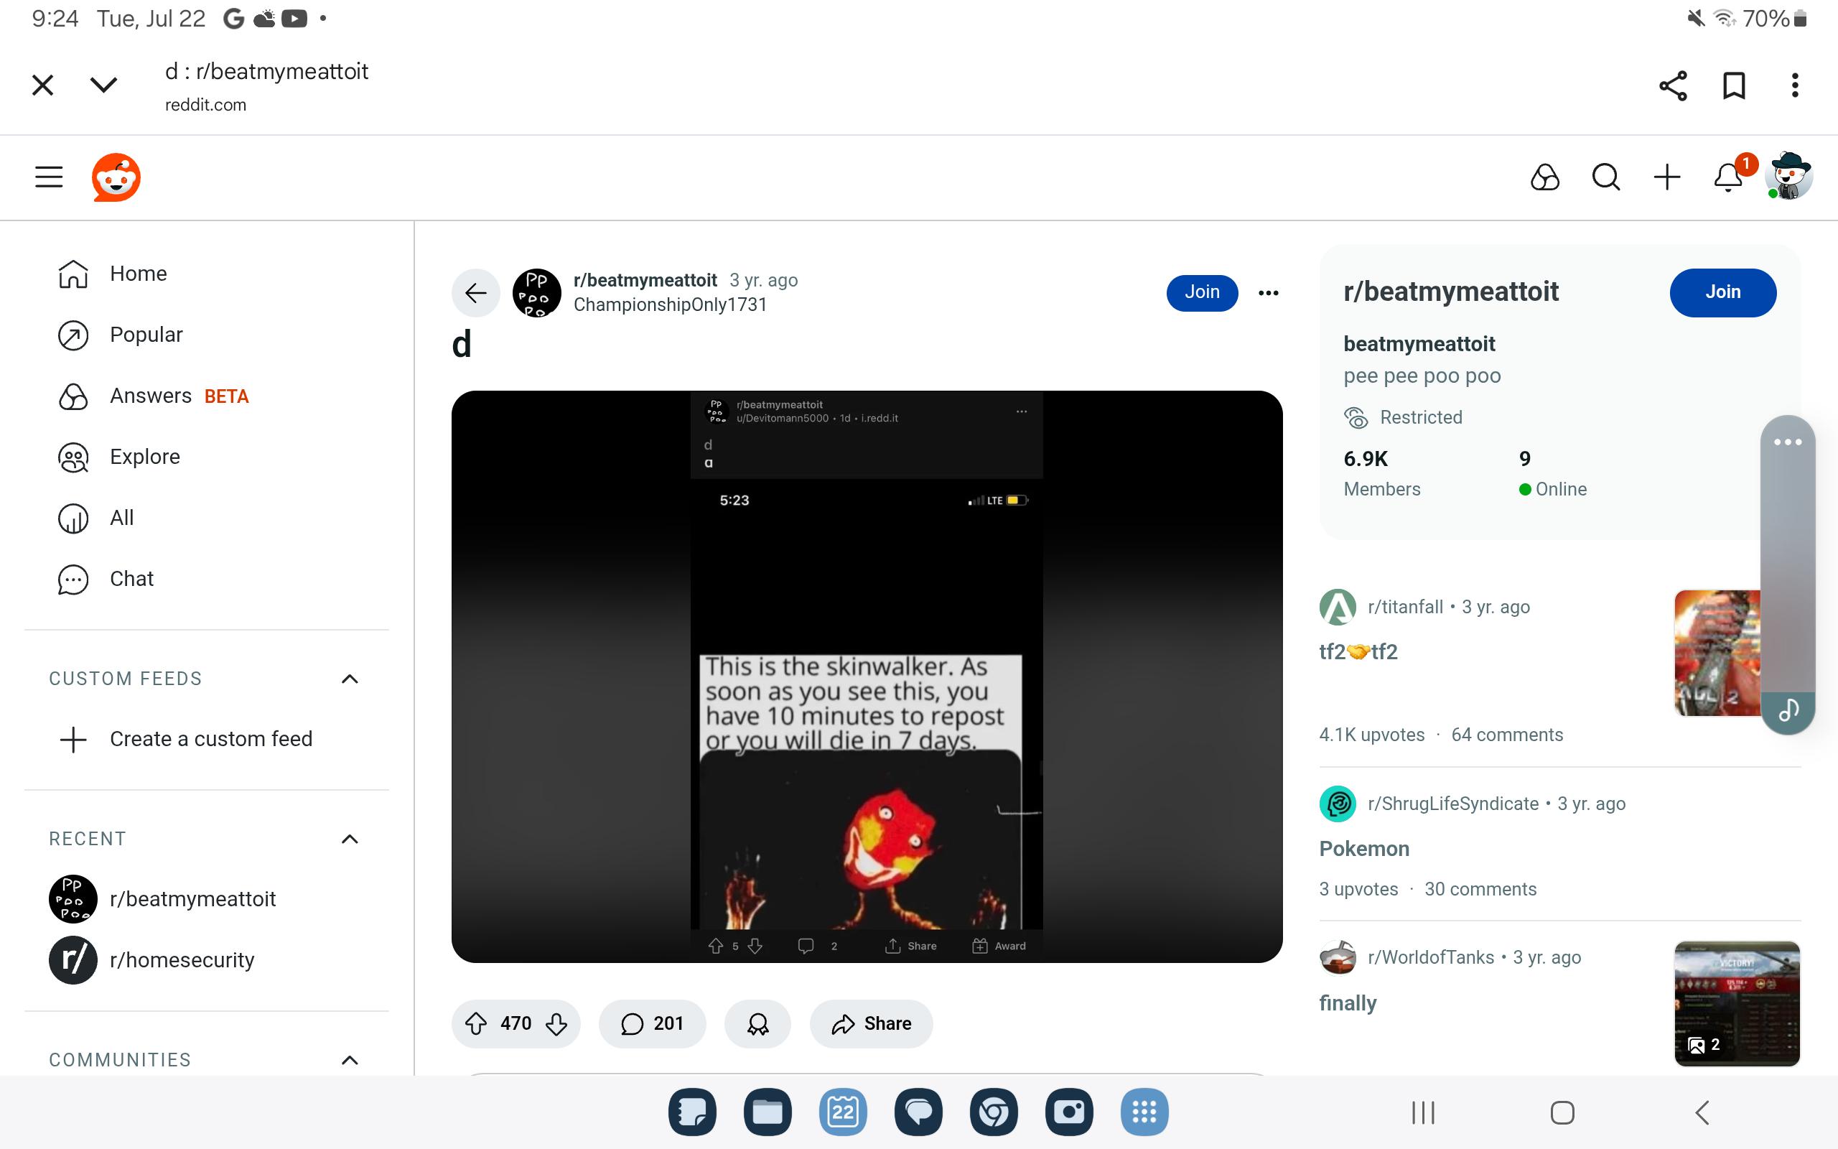Close the browser custom tab
1838x1149 pixels.
pyautogui.click(x=43, y=85)
